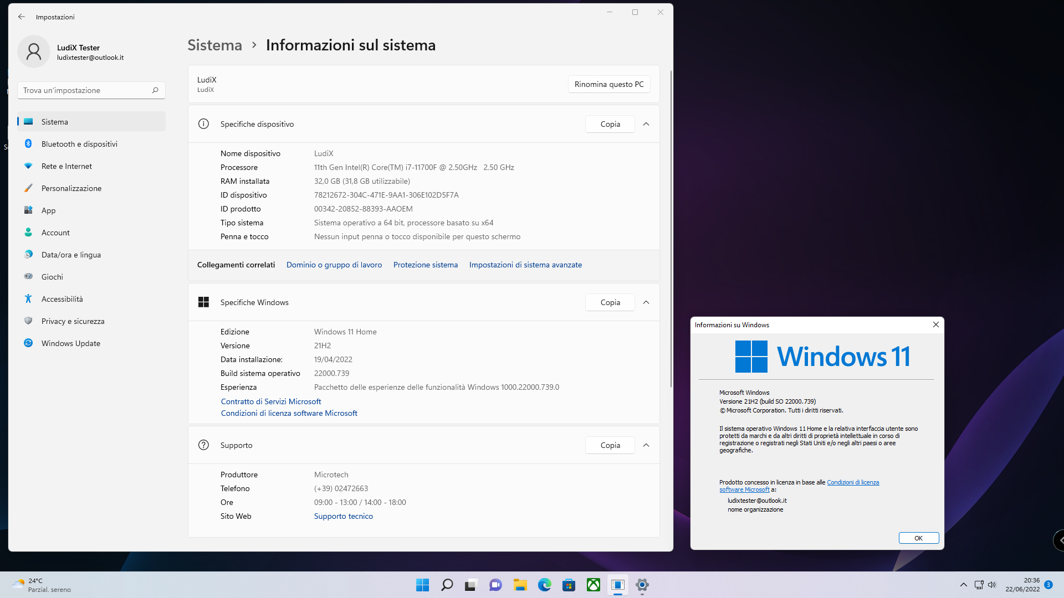This screenshot has height=598, width=1064.
Task: Open the Supporto tecnico website link
Action: click(x=344, y=516)
